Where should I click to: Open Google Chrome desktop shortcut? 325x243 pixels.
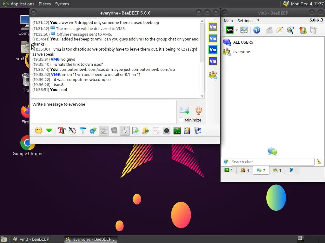coord(28,146)
